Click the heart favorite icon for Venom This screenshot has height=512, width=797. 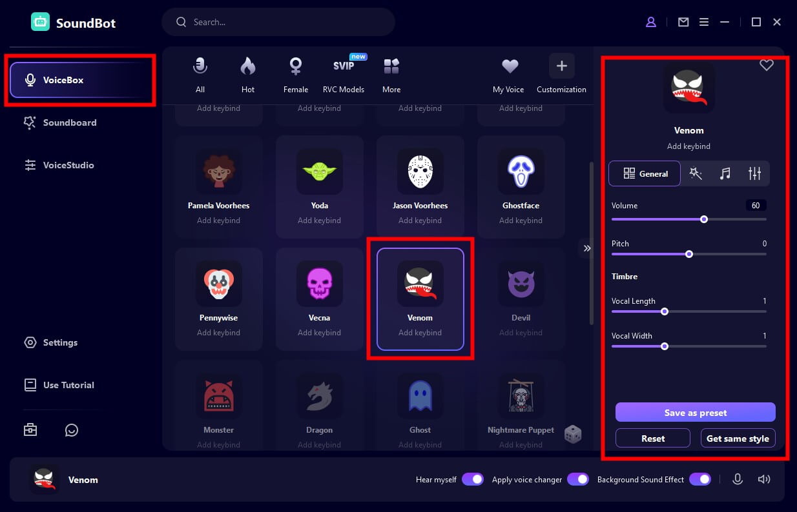pyautogui.click(x=766, y=65)
